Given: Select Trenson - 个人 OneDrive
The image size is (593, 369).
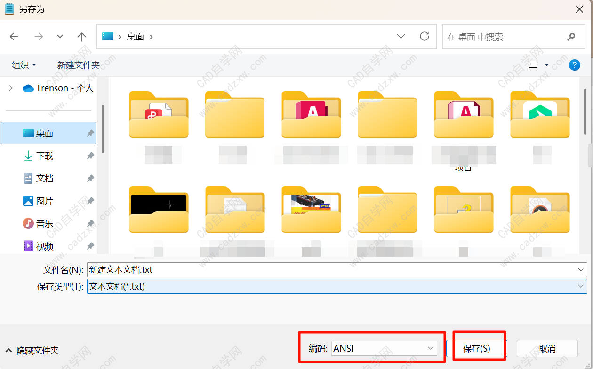Looking at the screenshot, I should (58, 88).
